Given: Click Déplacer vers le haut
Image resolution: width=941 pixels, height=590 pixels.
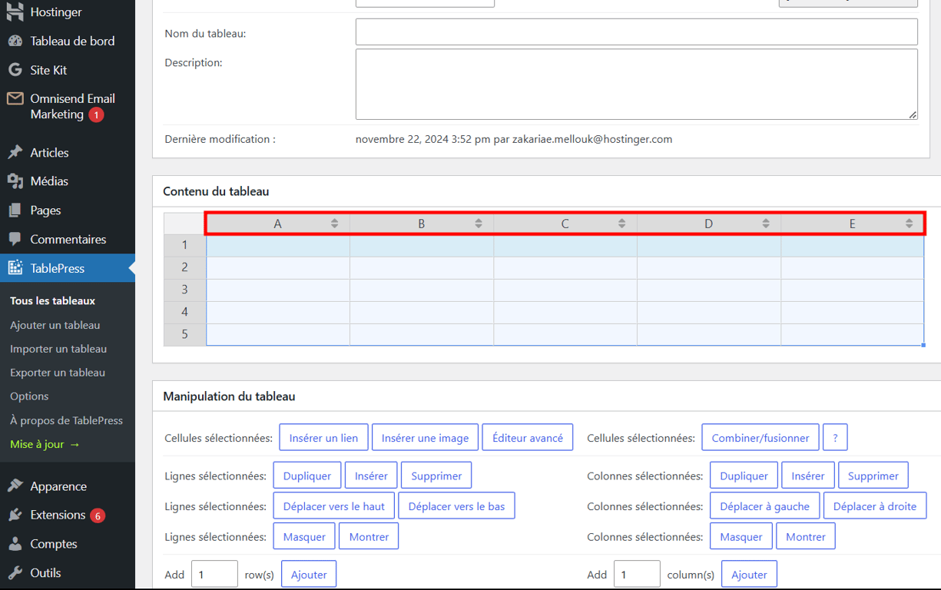Looking at the screenshot, I should point(334,506).
